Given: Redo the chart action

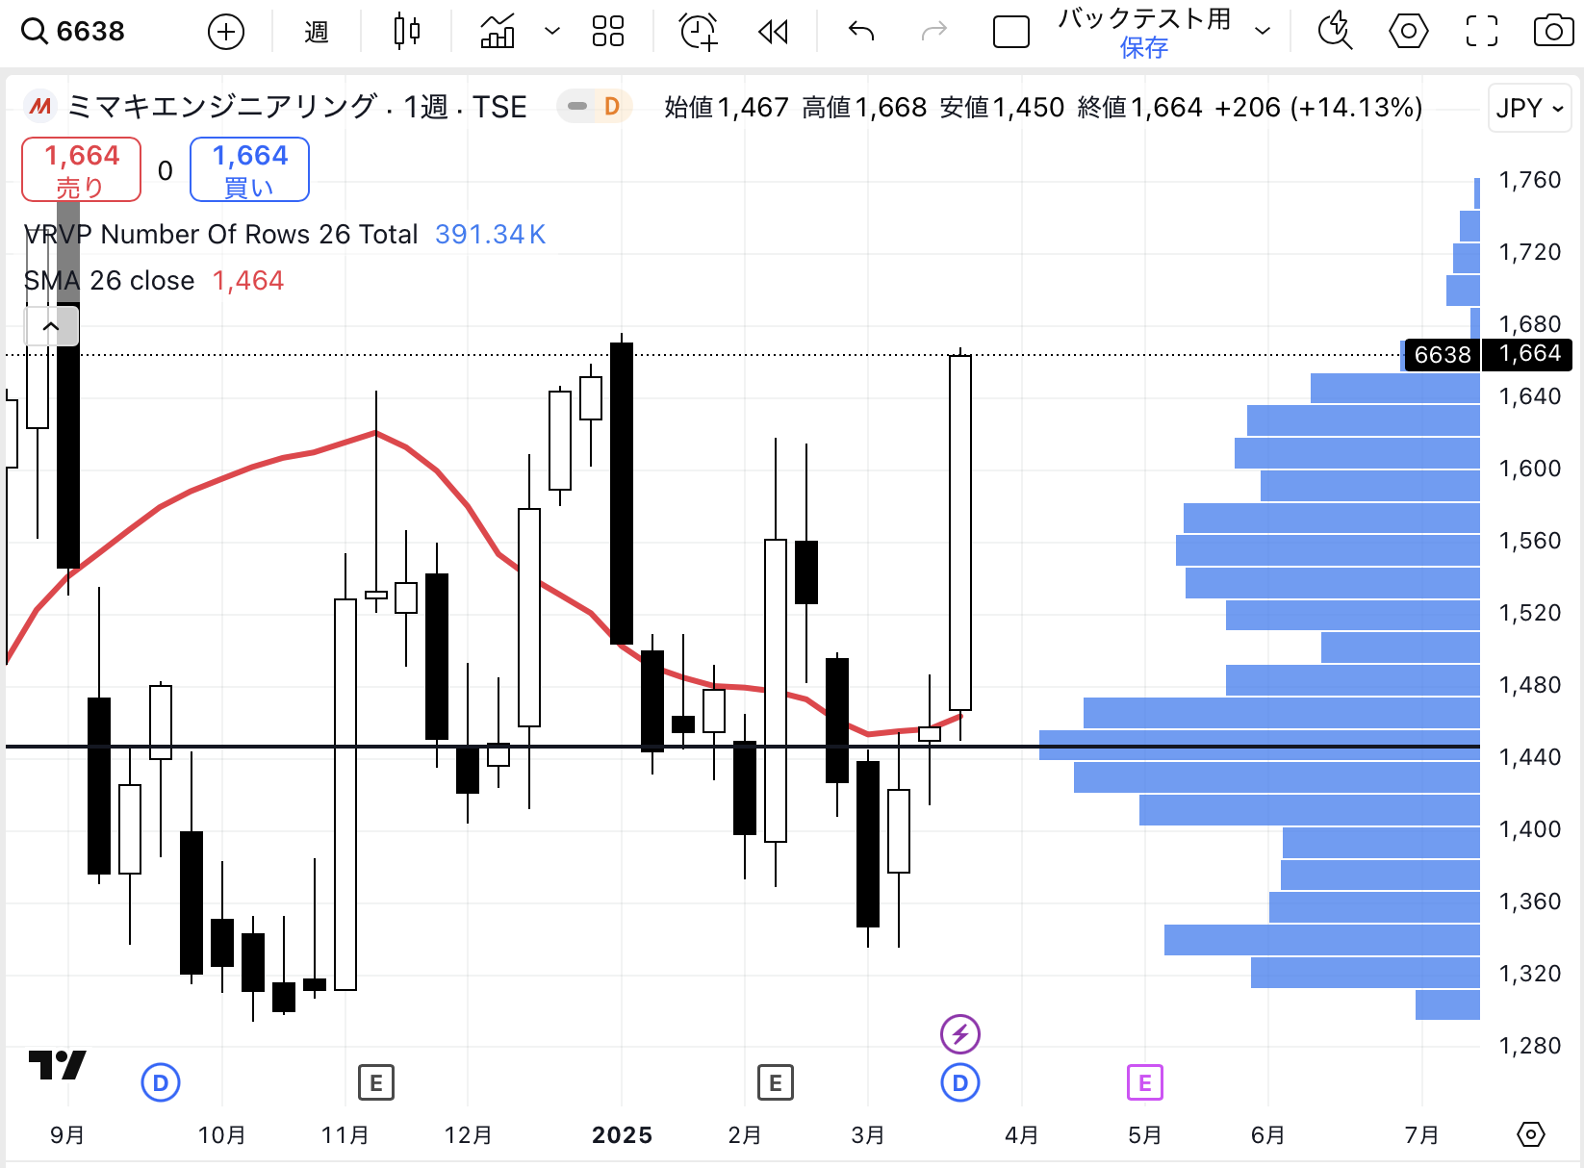Looking at the screenshot, I should tap(934, 32).
